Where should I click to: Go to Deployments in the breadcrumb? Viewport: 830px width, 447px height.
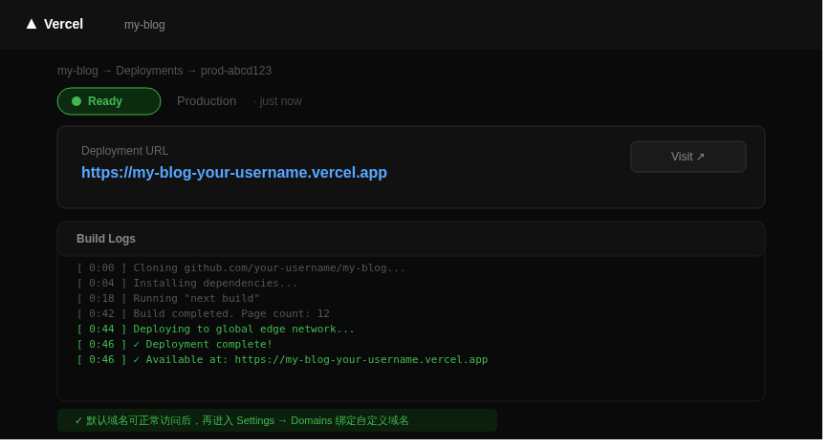pos(149,71)
